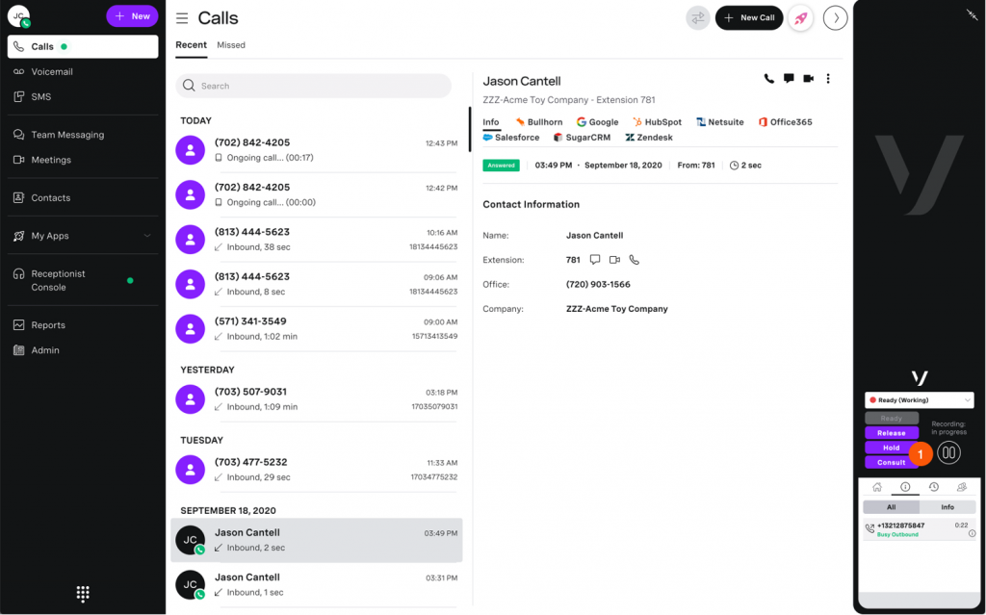Pause the recording with the round pause button
Image resolution: width=986 pixels, height=615 pixels.
click(948, 452)
